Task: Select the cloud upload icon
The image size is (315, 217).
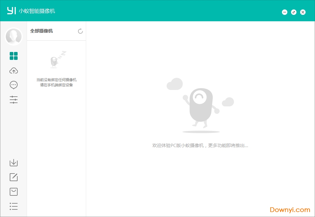Action: 13,71
